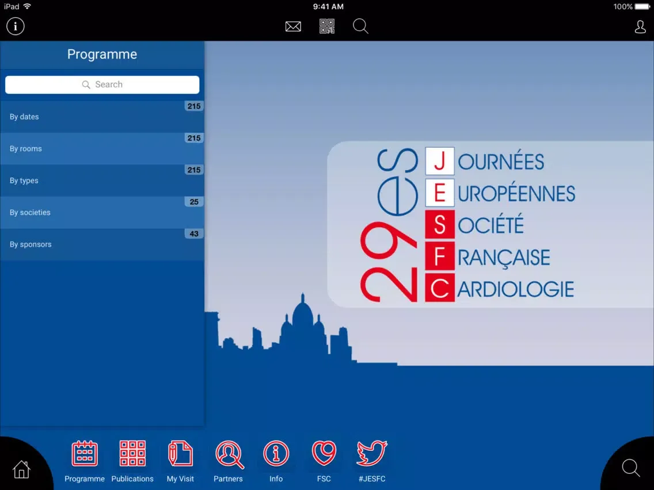
Task: Click the FSC label in bottom bar
Action: 324,478
